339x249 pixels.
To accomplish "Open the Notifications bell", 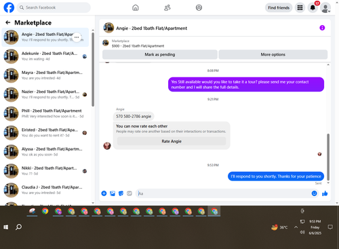I will click(x=313, y=7).
